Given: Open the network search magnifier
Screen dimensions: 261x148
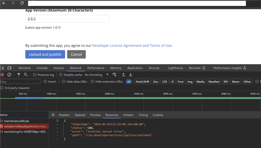Looking at the screenshot, I should (26, 75).
